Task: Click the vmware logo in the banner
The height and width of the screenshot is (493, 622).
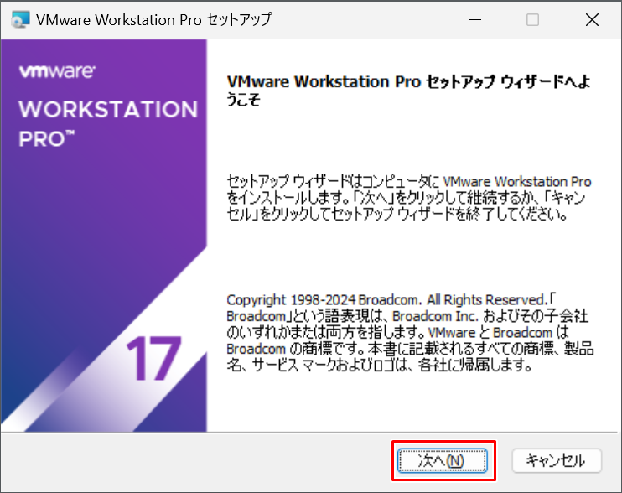Action: click(x=57, y=73)
